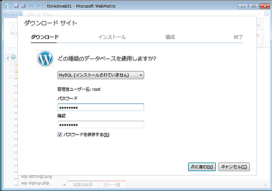
Task: Expand the first folder in file tree
Action: coord(11,64)
